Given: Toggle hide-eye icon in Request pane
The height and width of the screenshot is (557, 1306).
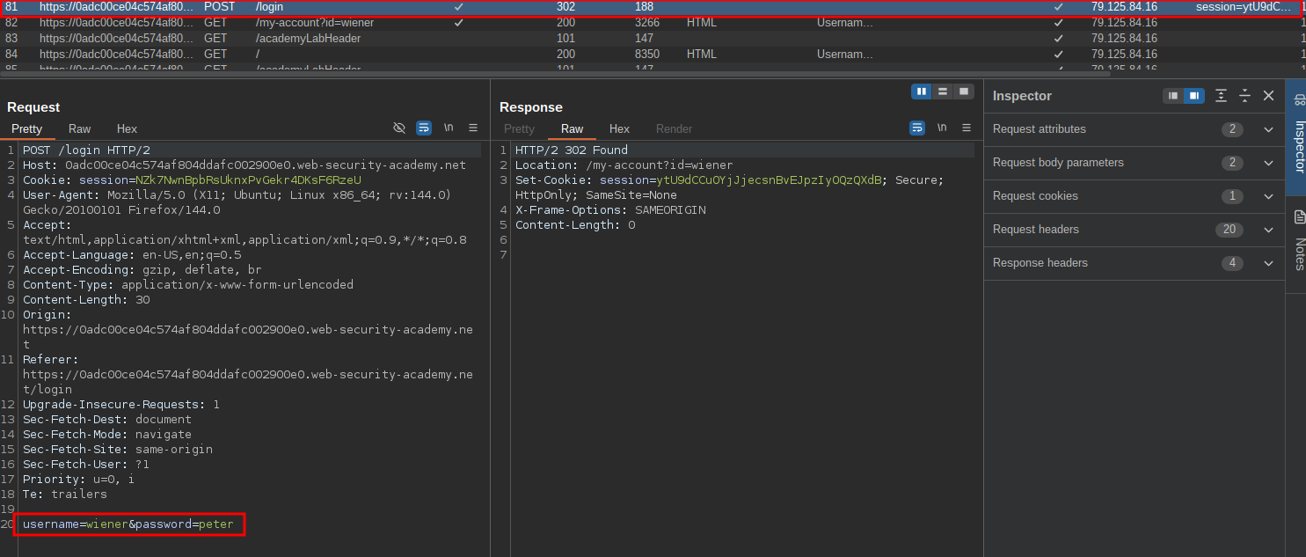Looking at the screenshot, I should [399, 128].
